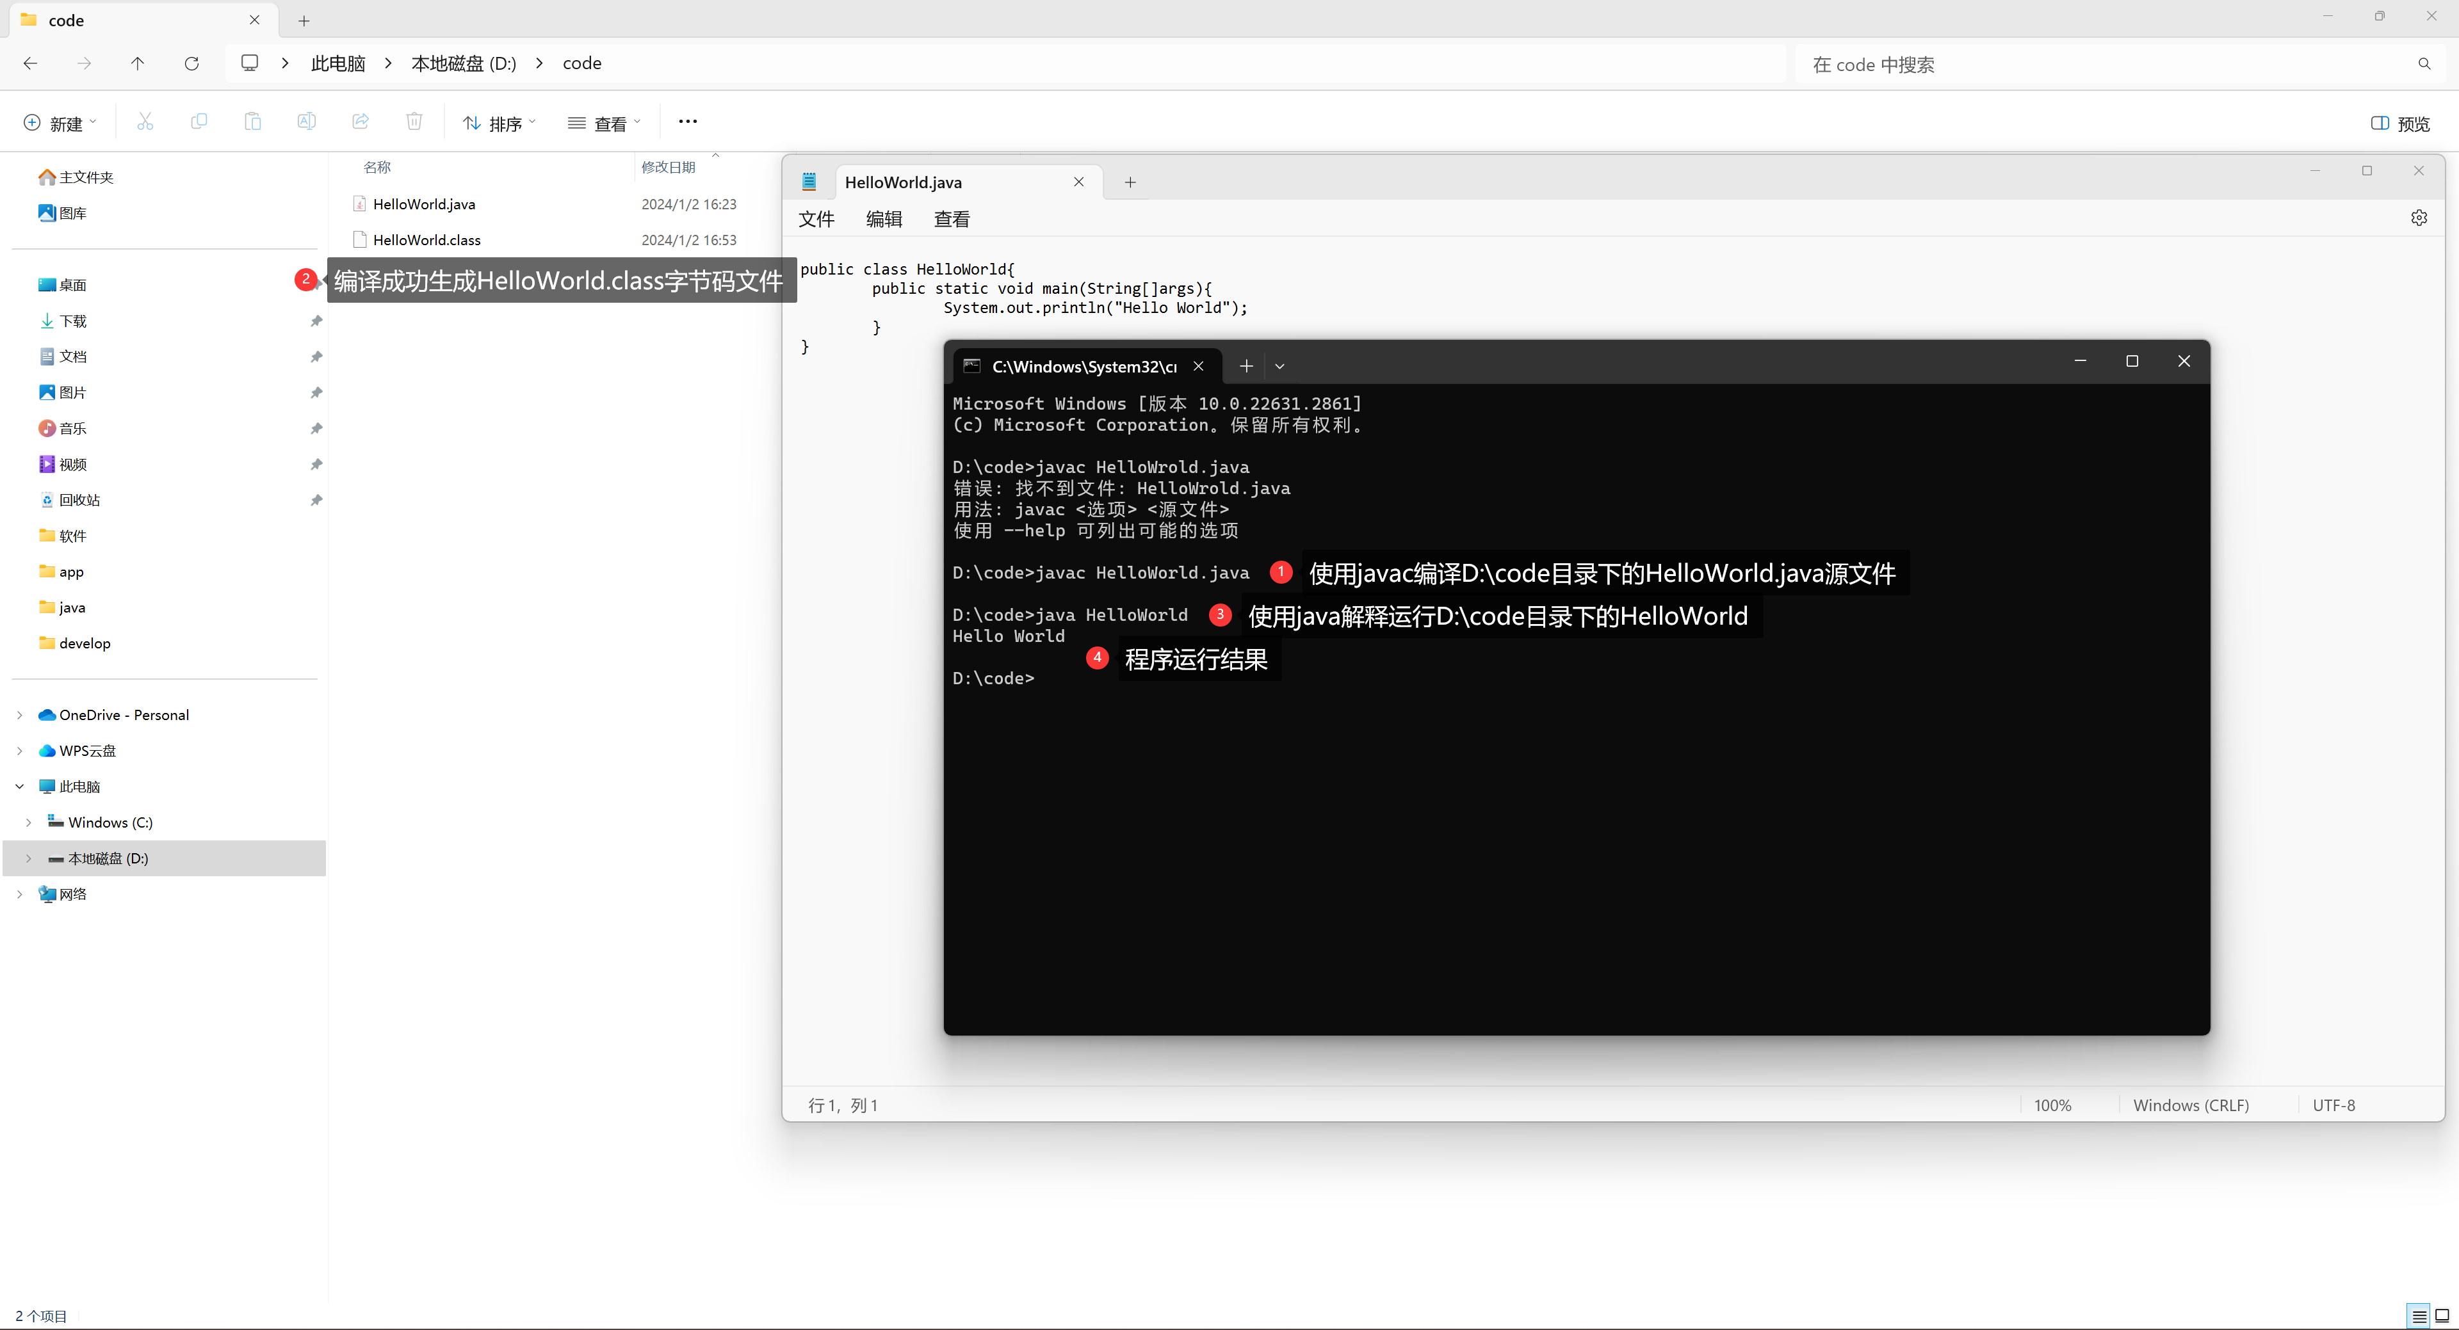Expand 网络 tree node
This screenshot has height=1330, width=2459.
19,894
